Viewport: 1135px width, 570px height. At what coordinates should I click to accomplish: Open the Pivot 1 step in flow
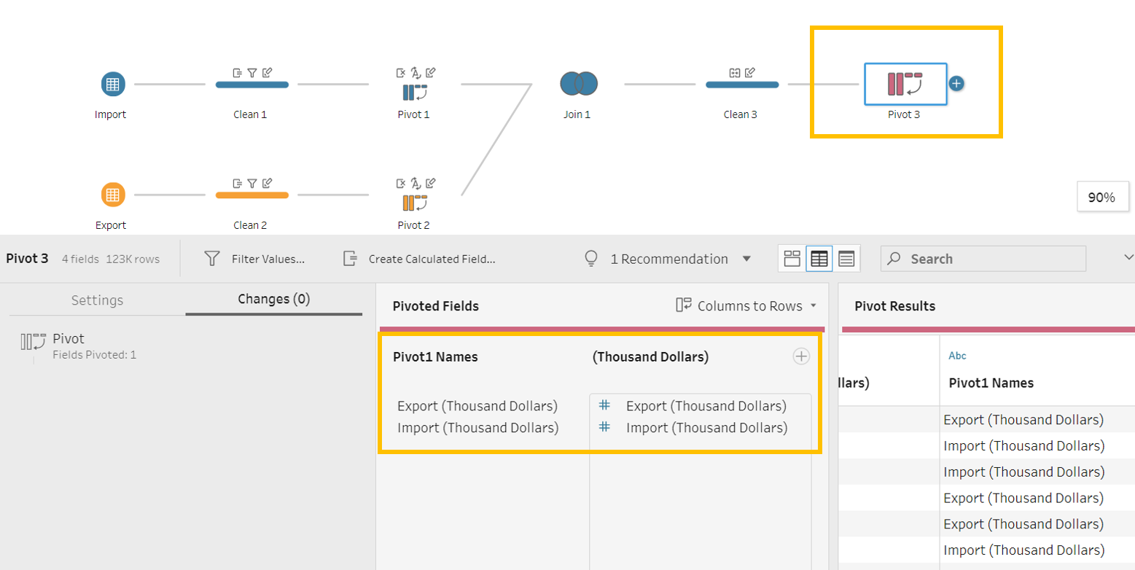tap(414, 92)
